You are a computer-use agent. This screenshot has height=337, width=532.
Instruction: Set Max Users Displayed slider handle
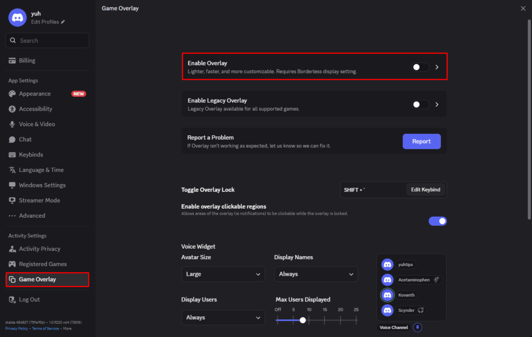coord(302,320)
